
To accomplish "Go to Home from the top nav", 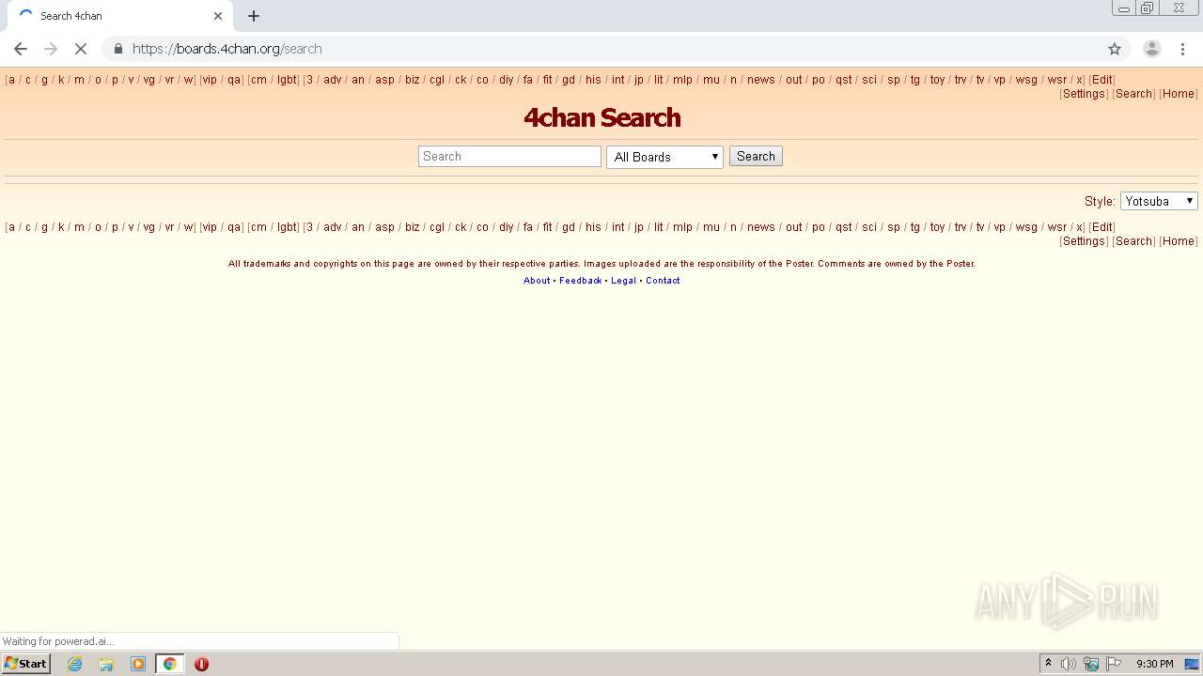I will pos(1178,94).
